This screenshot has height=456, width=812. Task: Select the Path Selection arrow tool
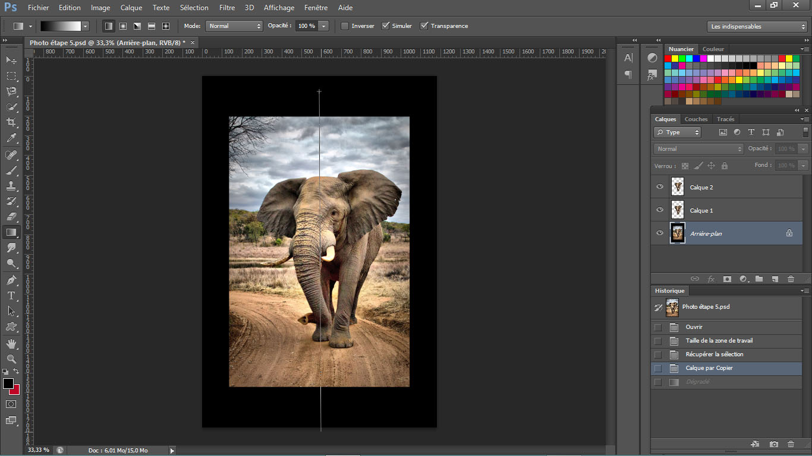(11, 311)
